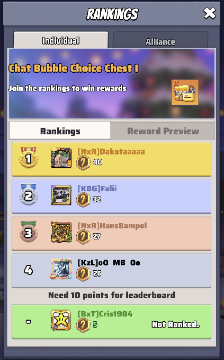Click the bronze third-place medal icon
The width and height of the screenshot is (224, 360).
pos(29,232)
